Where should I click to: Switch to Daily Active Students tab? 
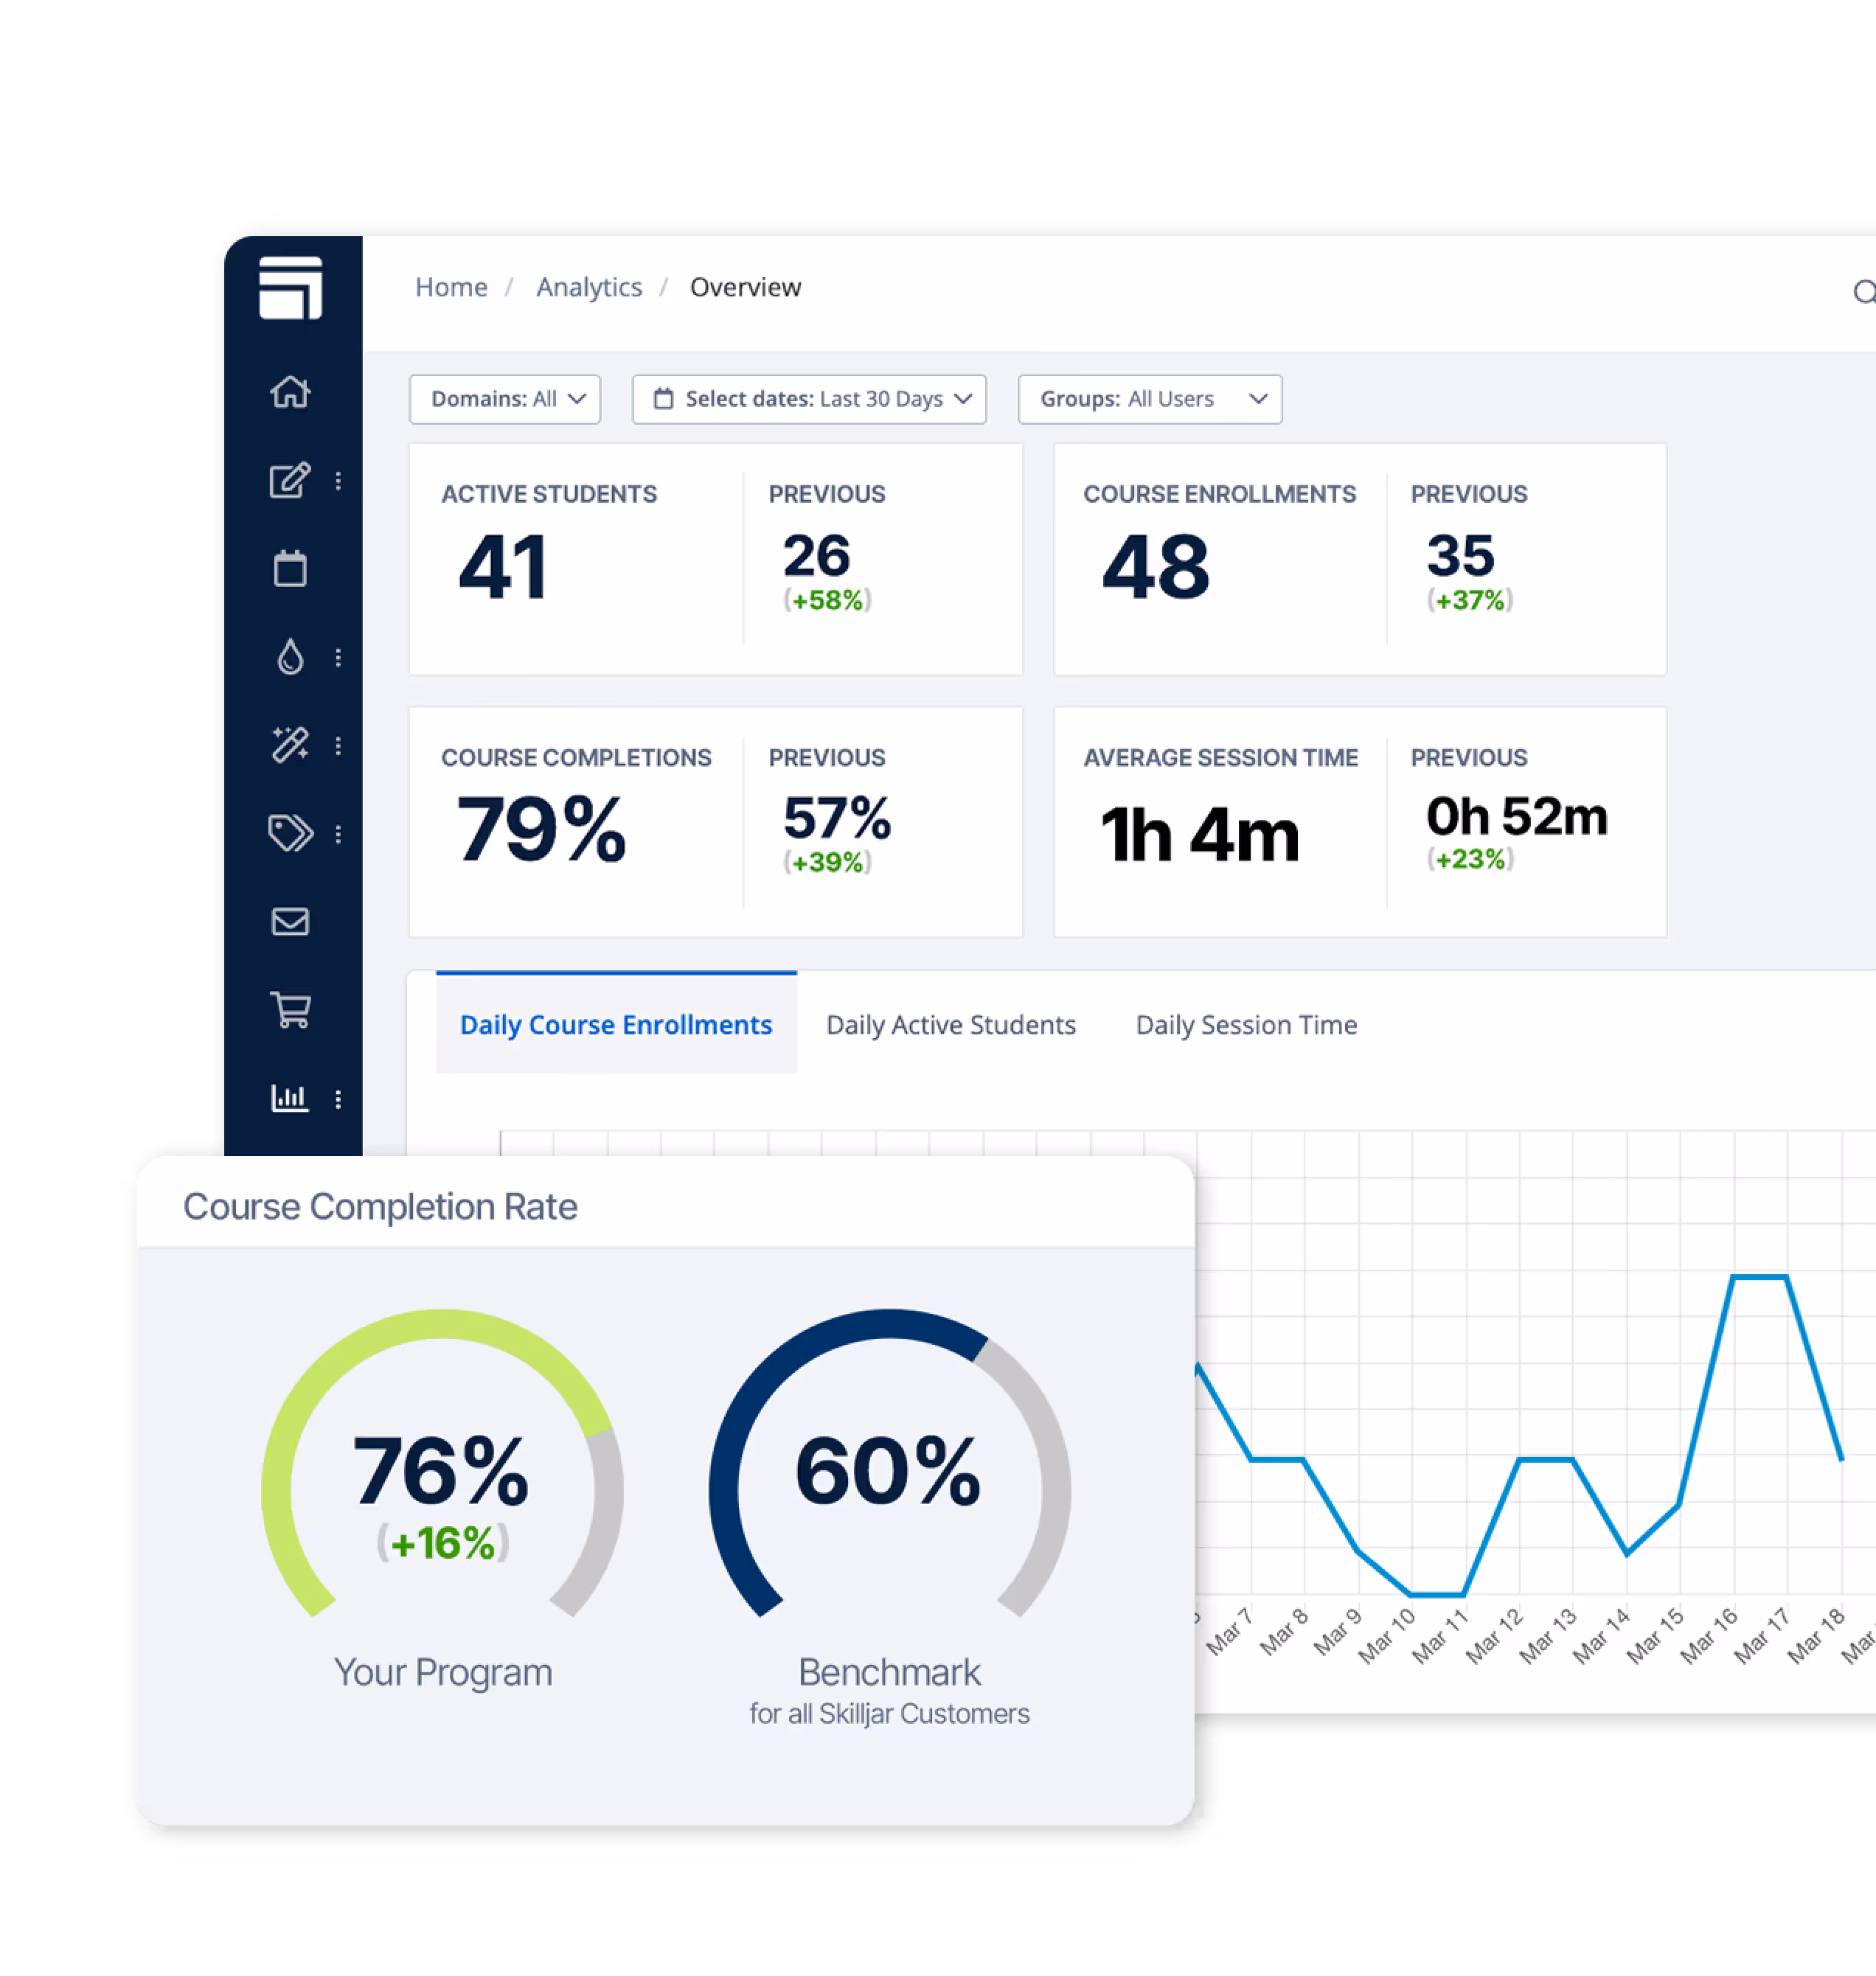(951, 1025)
